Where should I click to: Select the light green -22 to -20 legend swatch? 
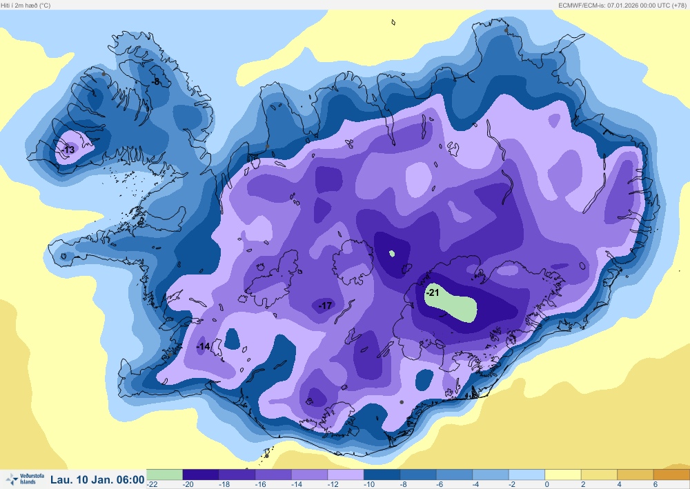[x=164, y=475]
